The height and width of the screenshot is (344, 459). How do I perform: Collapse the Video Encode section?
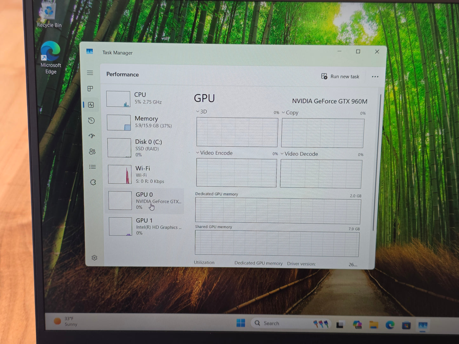[198, 153]
